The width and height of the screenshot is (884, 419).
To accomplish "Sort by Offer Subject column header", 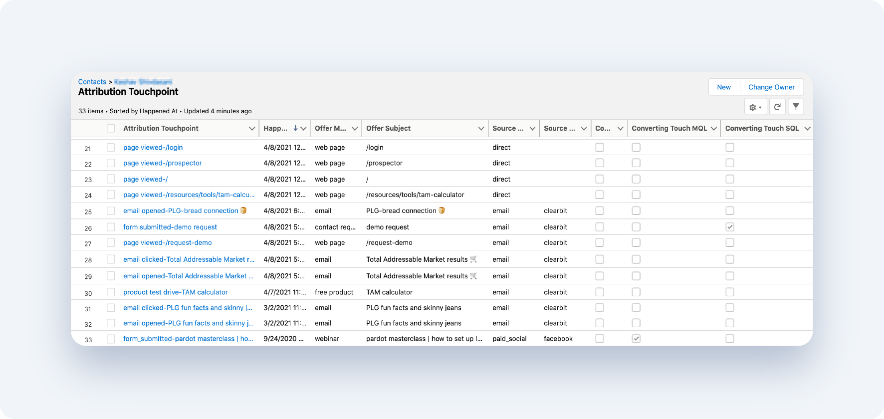I will (x=388, y=128).
